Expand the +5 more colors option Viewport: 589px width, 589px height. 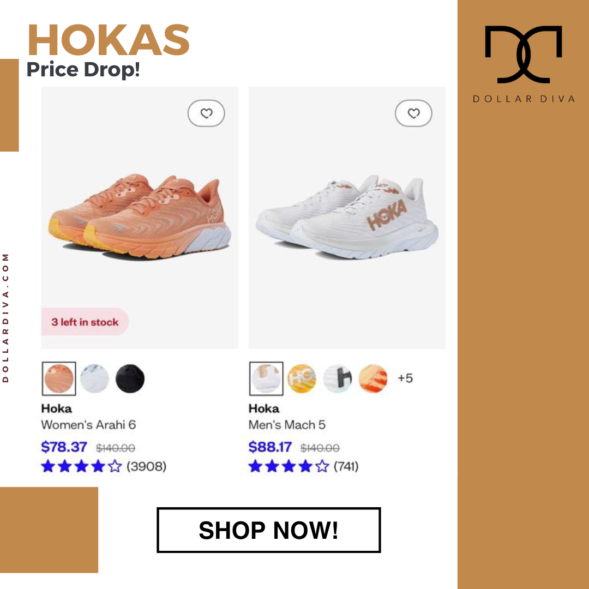(405, 378)
